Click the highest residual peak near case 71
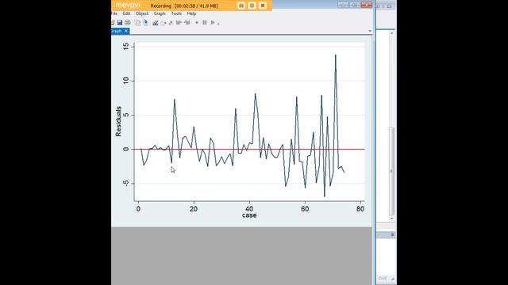 [x=335, y=55]
